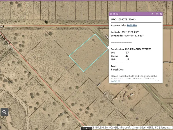Select the Block value 47
This screenshot has height=130, width=173.
pyautogui.click(x=127, y=56)
